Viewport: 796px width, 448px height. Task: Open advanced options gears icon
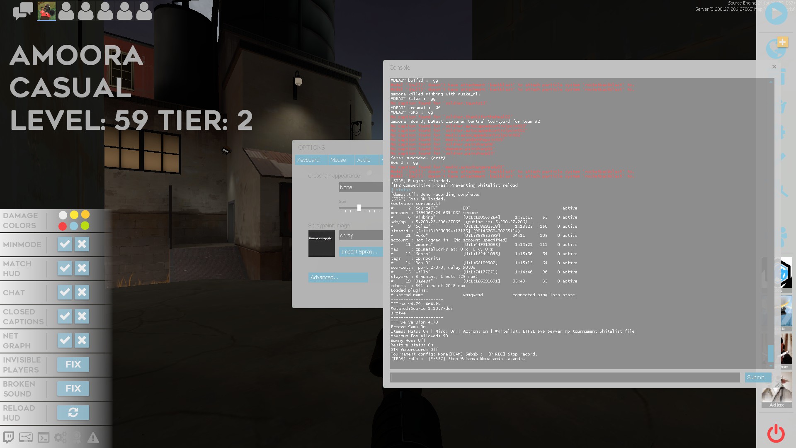61,437
